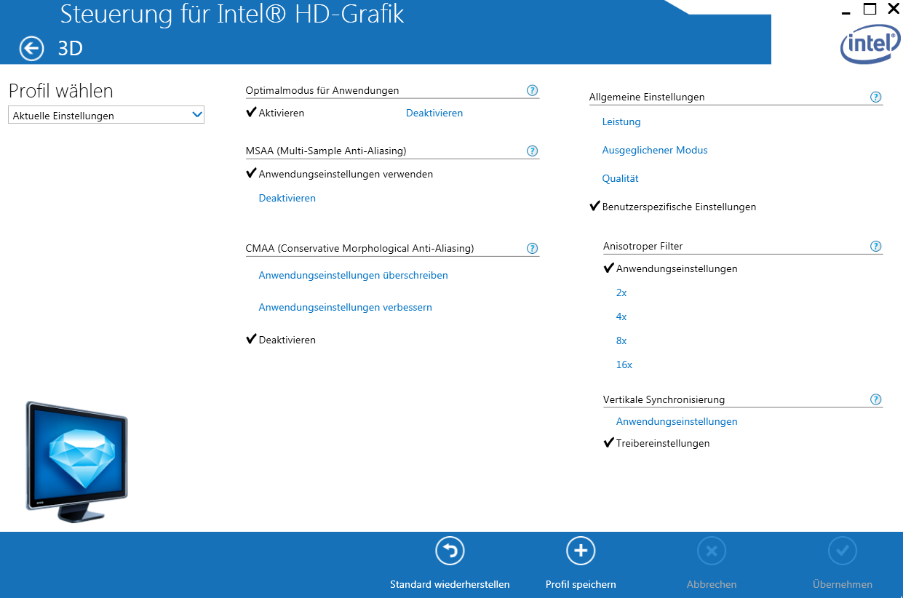Open help icon for CMAA section
This screenshot has width=903, height=598.
click(x=532, y=249)
